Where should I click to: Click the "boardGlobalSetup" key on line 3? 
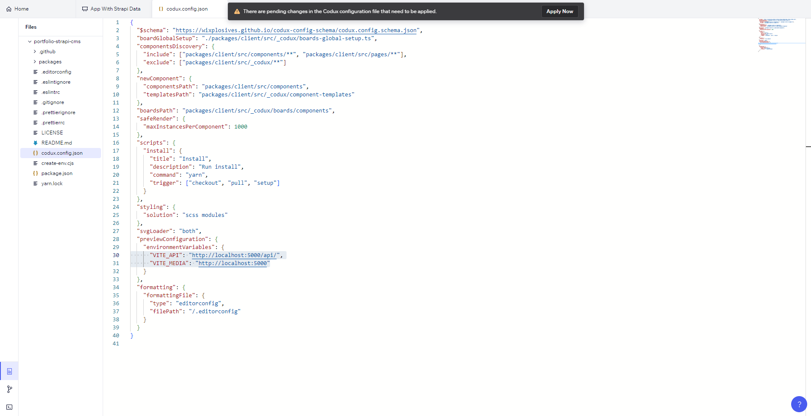pyautogui.click(x=166, y=38)
